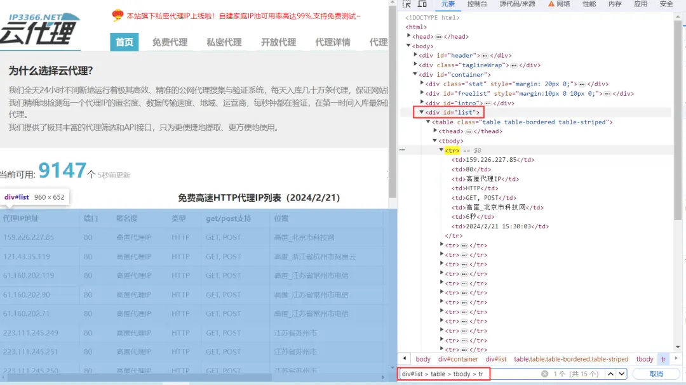Click the selector search input field
Screen dimensions: 686x385
point(468,374)
